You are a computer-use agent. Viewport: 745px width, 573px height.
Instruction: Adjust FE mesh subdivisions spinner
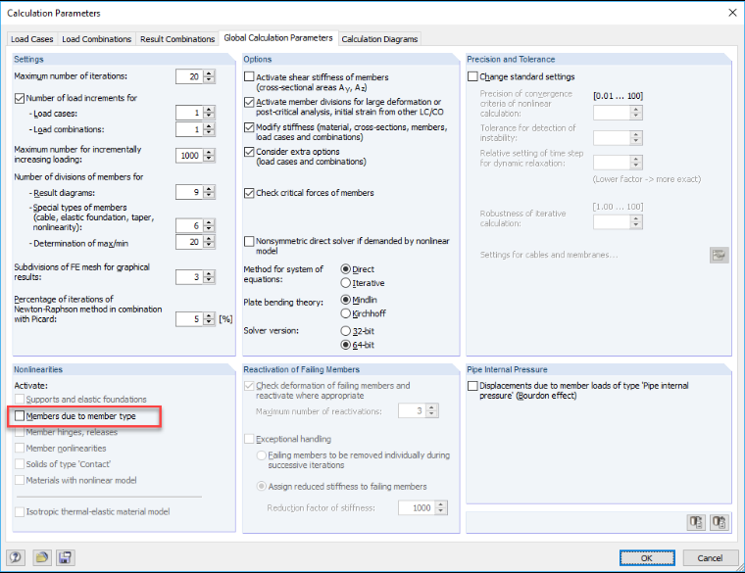click(209, 277)
